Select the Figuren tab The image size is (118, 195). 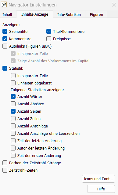[96, 14]
